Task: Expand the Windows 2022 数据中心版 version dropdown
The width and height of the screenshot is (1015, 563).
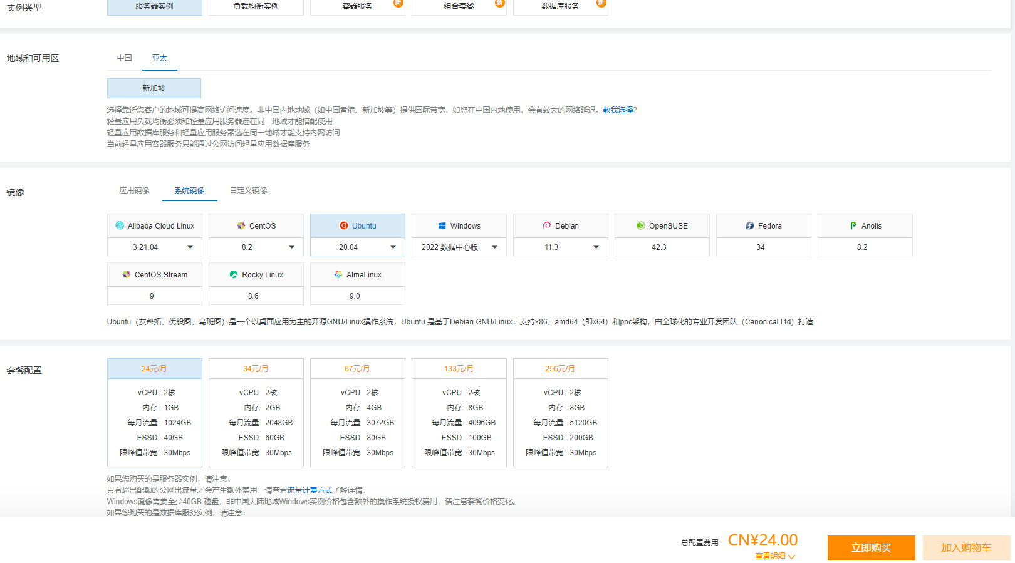Action: [494, 247]
